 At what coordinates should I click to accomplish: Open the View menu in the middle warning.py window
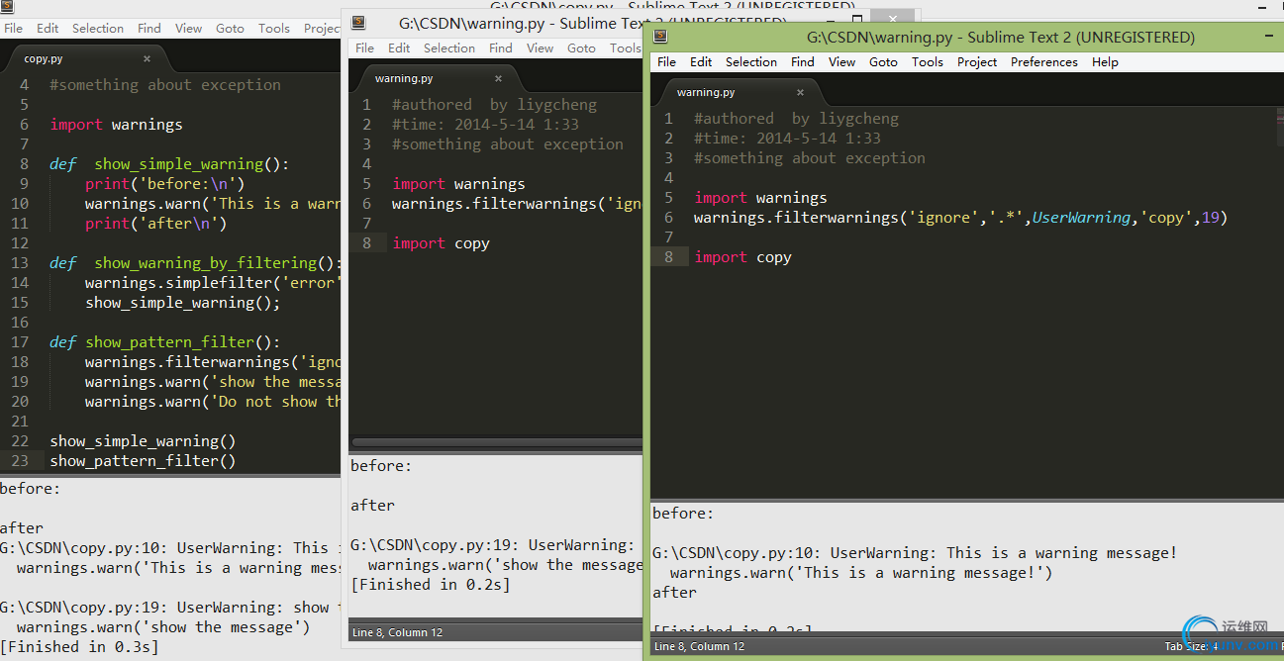[541, 47]
